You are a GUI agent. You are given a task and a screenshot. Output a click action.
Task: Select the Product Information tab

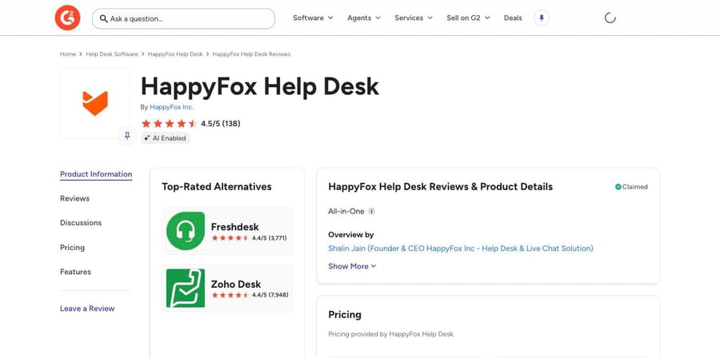point(96,174)
